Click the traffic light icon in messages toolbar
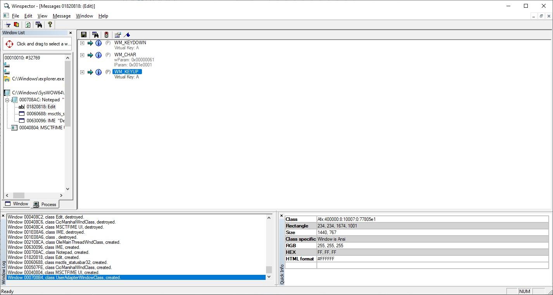 coord(106,35)
